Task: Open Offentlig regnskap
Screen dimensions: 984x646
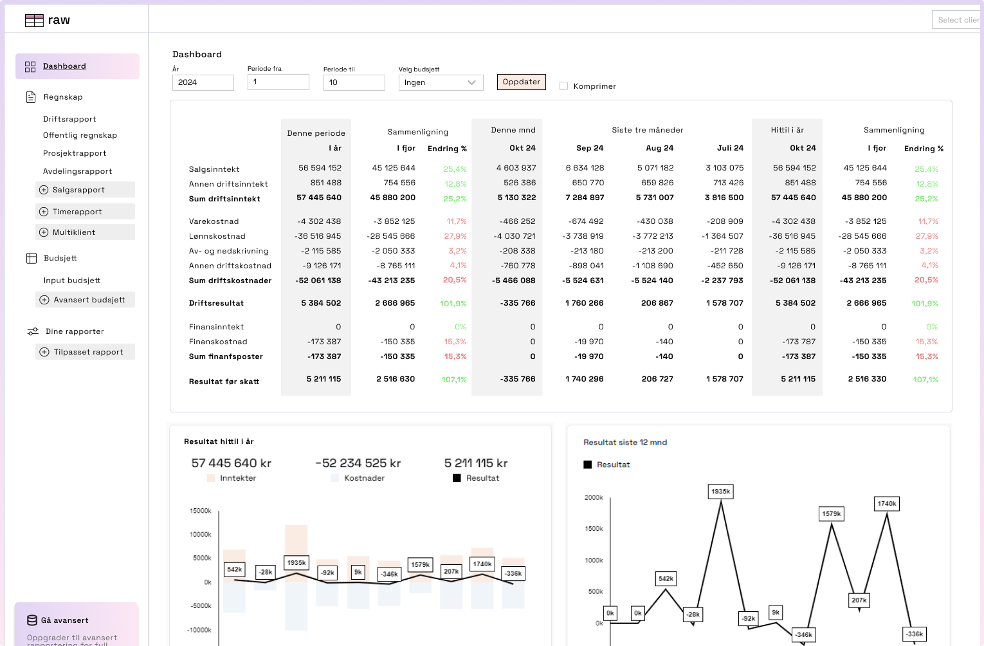Action: pyautogui.click(x=80, y=135)
